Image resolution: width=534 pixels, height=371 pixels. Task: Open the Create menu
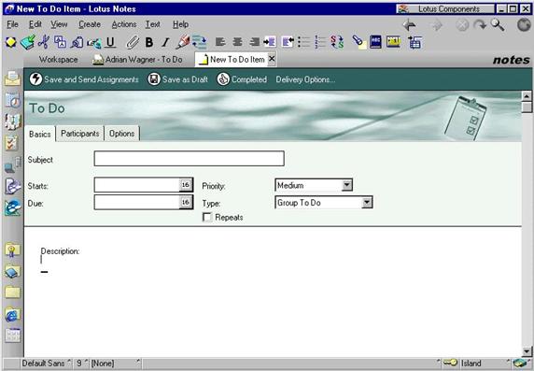point(90,24)
